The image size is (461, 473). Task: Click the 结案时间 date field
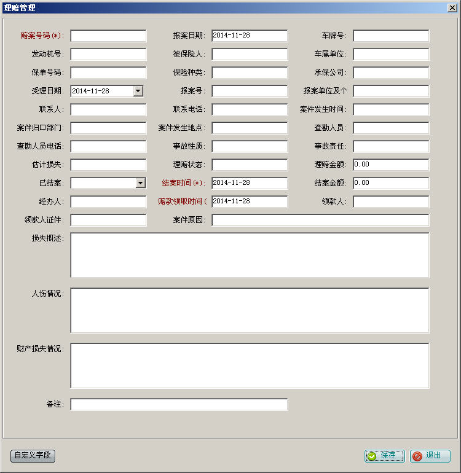[250, 183]
